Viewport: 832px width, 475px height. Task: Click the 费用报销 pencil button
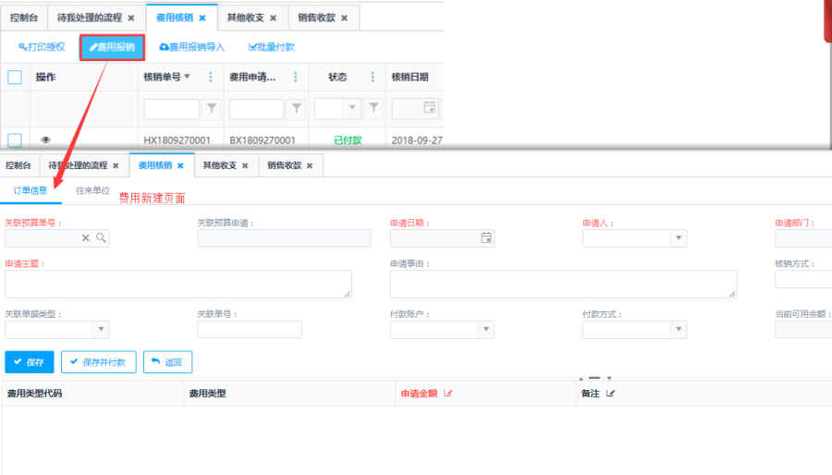tap(112, 47)
